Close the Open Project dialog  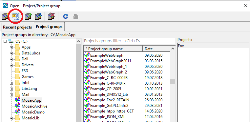[246, 6]
